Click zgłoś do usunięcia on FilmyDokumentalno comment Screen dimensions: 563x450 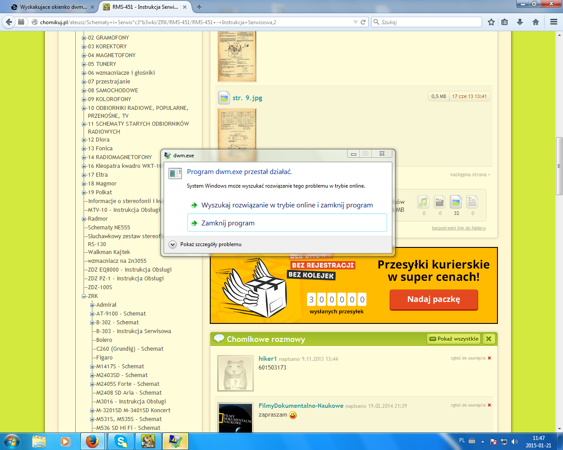click(x=468, y=405)
